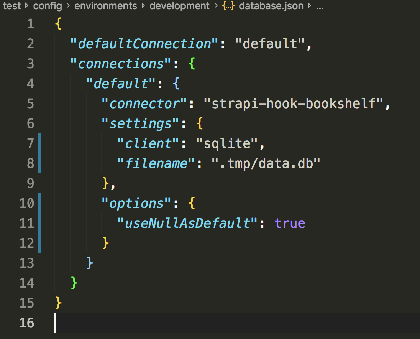Click the modified-lines gutter bar beside line 8

pyautogui.click(x=39, y=163)
